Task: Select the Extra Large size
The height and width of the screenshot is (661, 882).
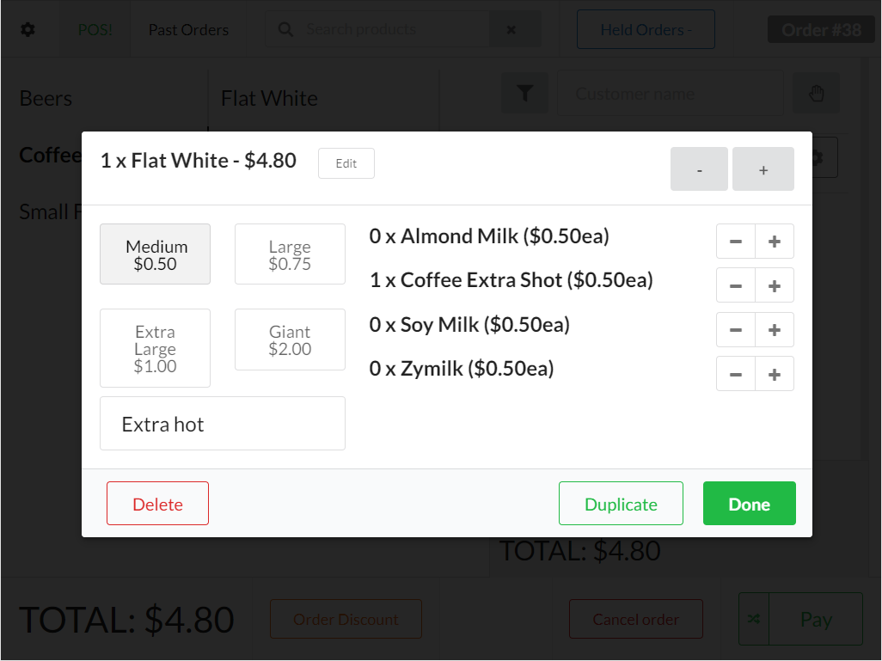Action: pos(156,348)
